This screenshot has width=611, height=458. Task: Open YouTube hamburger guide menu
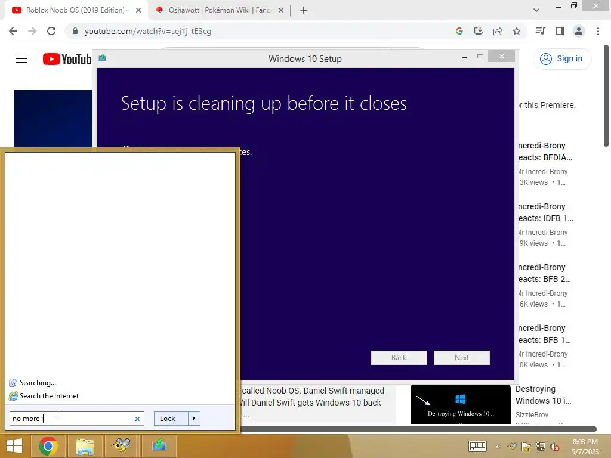click(x=21, y=59)
